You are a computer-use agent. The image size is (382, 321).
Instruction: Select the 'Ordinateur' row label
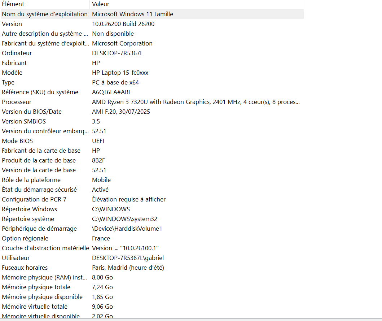pyautogui.click(x=17, y=53)
